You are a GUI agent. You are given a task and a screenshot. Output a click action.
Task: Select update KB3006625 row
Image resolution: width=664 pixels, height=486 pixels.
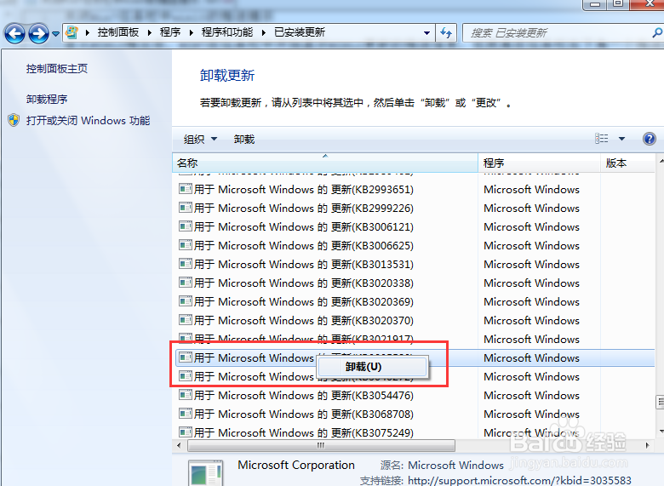[415, 245]
